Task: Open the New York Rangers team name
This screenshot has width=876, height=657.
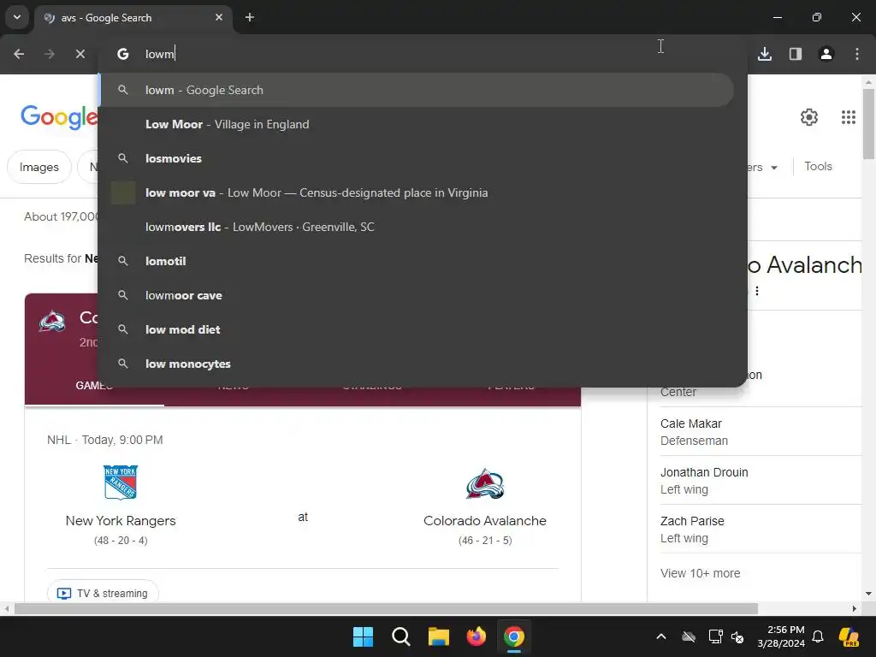Action: coord(121,521)
